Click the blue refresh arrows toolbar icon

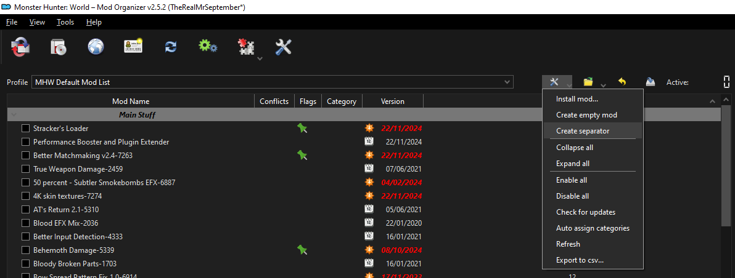171,47
